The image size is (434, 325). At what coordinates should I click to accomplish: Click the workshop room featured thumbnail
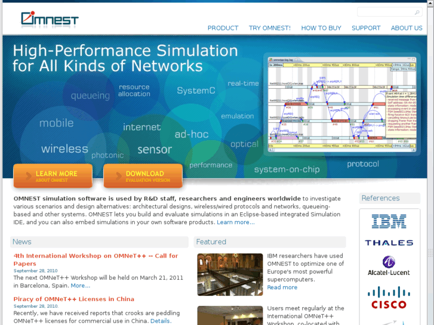coord(230,315)
